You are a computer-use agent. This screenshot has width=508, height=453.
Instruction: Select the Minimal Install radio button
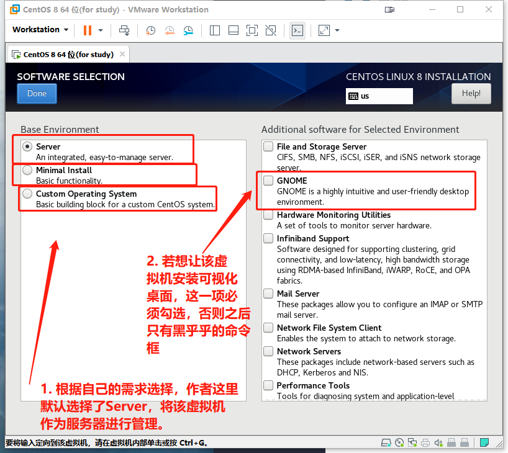coord(27,170)
